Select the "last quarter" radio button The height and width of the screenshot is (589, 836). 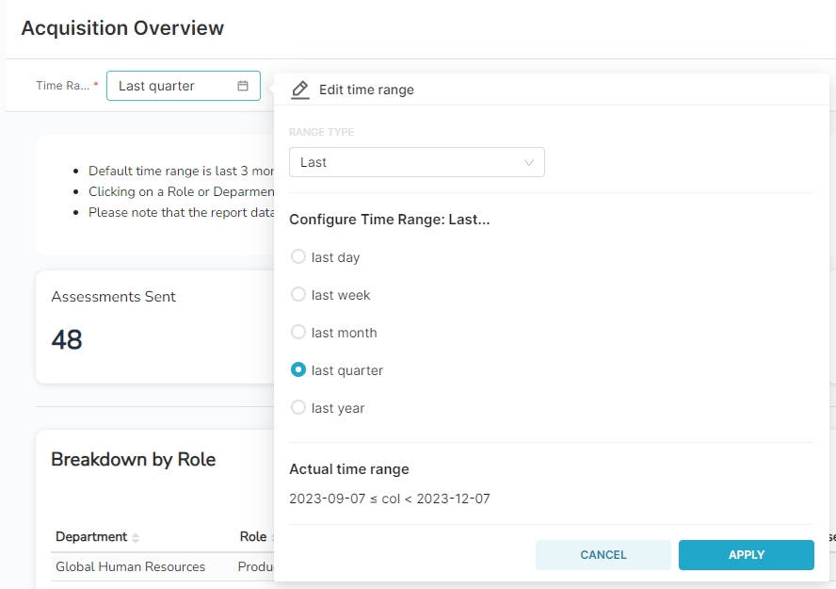click(x=298, y=370)
